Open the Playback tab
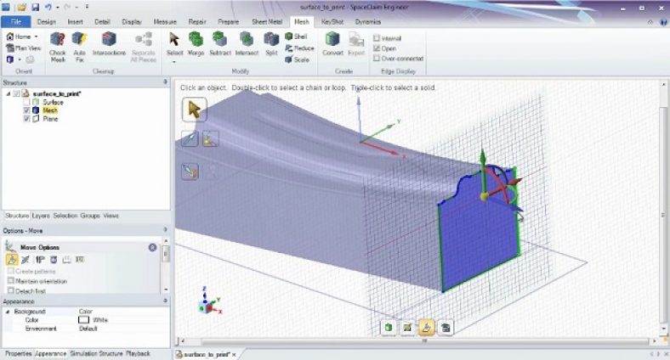 [138, 353]
